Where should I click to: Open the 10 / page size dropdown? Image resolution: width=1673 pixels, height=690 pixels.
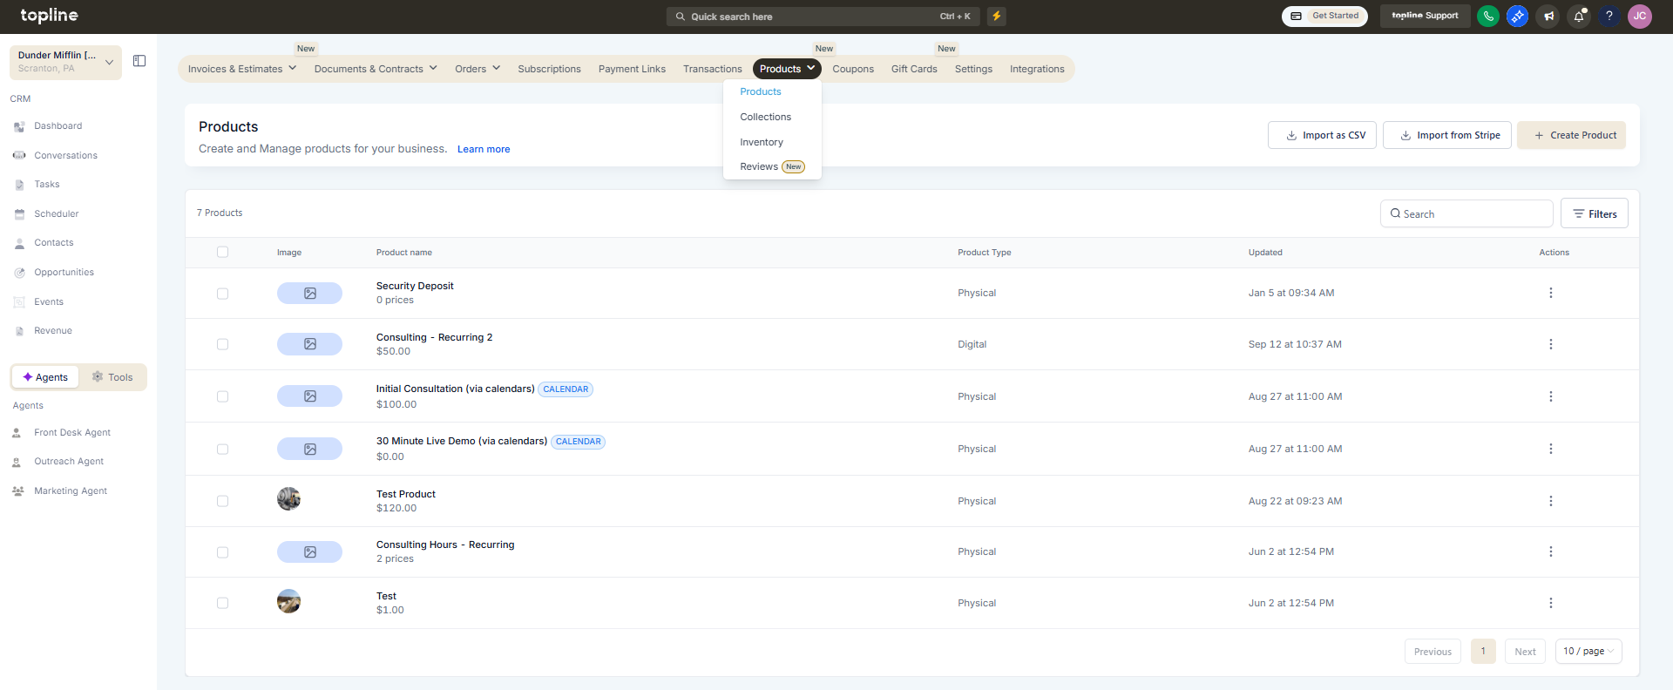[1588, 652]
